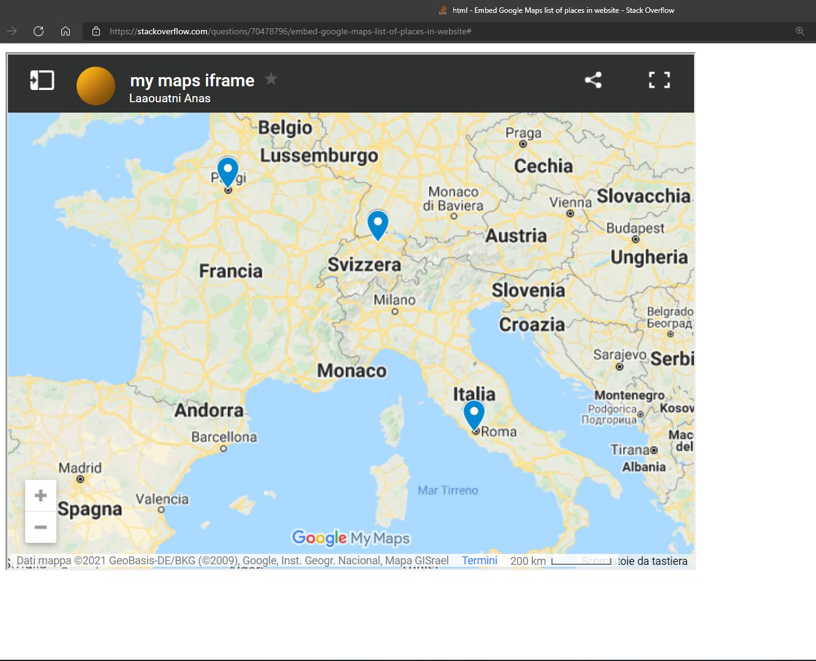This screenshot has width=816, height=661.
Task: Click the Spagna country label
Action: (x=89, y=509)
